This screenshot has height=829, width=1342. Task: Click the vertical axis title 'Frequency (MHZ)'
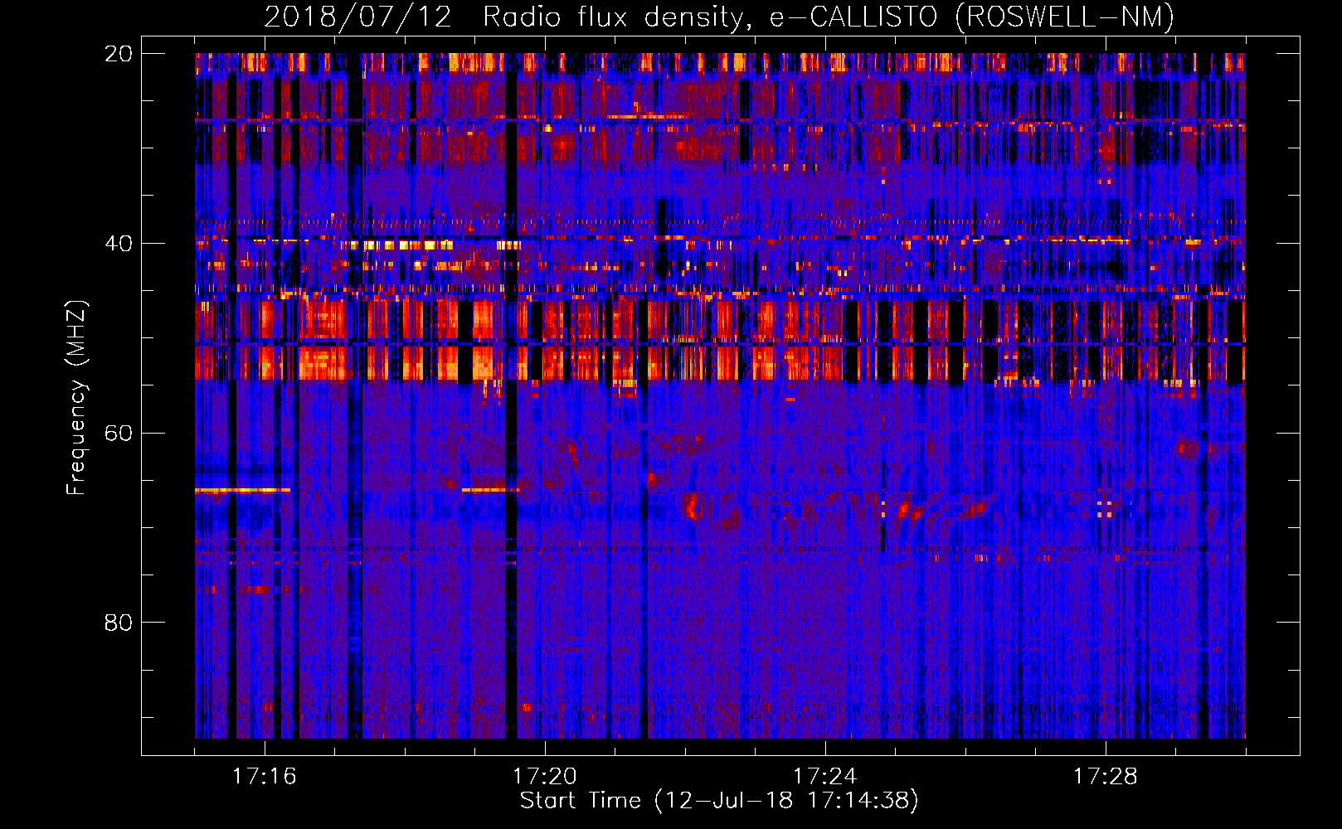[76, 398]
